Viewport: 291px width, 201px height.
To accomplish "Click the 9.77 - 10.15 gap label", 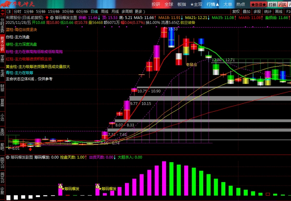I will [x=140, y=104].
